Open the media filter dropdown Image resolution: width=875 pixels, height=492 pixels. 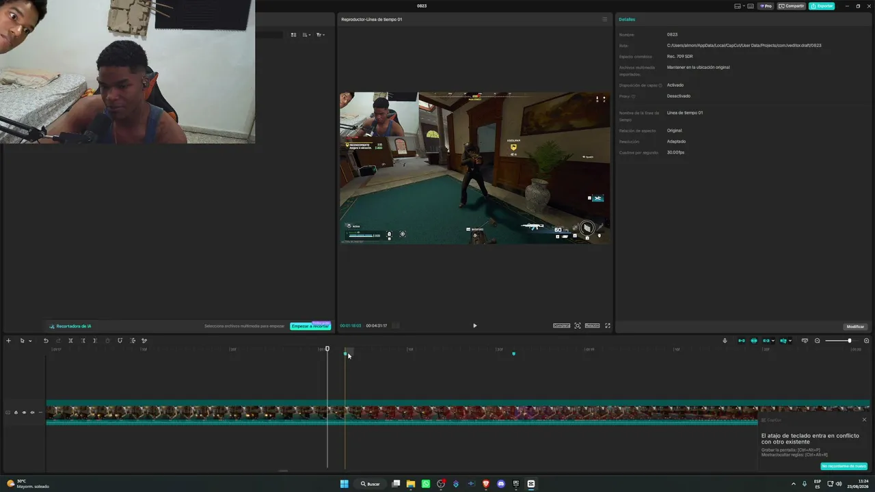(x=320, y=35)
